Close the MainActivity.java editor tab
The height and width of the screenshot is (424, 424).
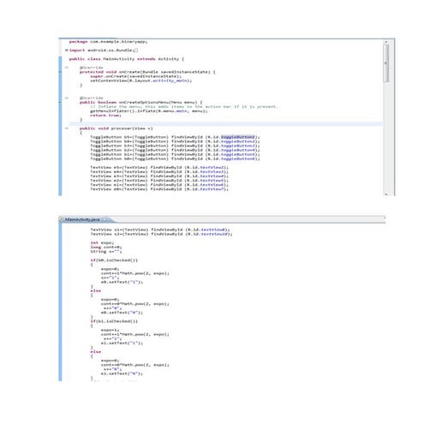click(x=105, y=219)
